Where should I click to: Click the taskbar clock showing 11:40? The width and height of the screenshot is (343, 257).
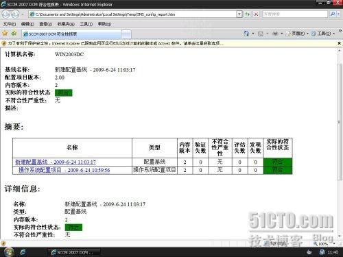[x=333, y=252]
